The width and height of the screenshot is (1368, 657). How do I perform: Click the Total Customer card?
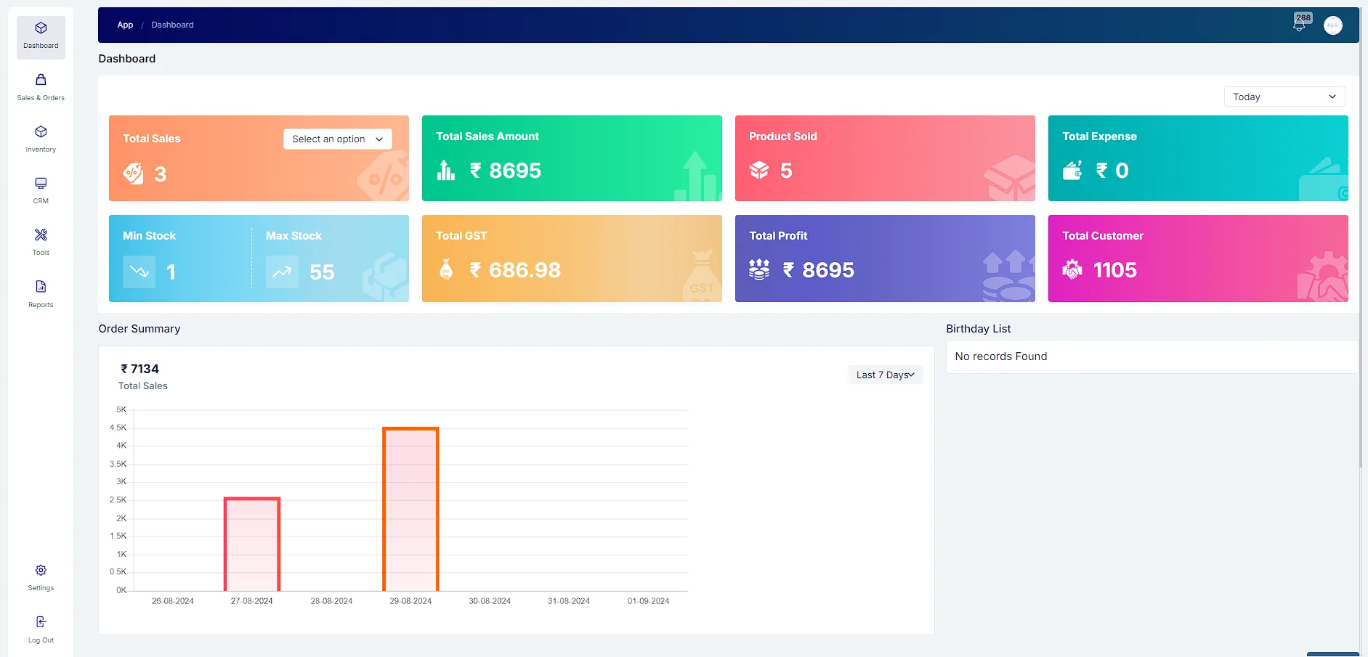pos(1197,258)
